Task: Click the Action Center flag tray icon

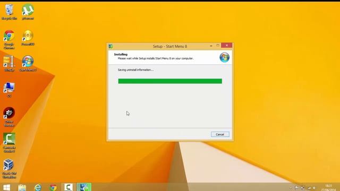Action: coord(296,188)
